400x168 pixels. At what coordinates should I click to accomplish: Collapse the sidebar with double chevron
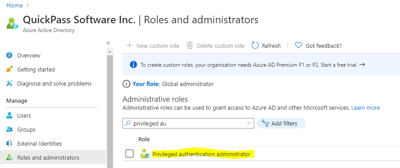(108, 43)
